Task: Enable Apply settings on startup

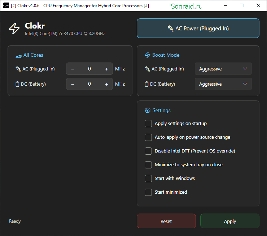Action: (148, 124)
